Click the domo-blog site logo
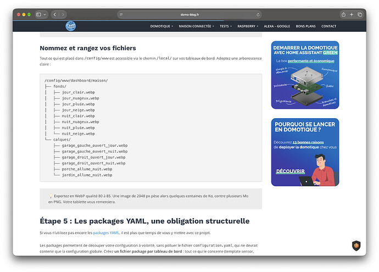Screen dimensions: 379x272 [70, 26]
